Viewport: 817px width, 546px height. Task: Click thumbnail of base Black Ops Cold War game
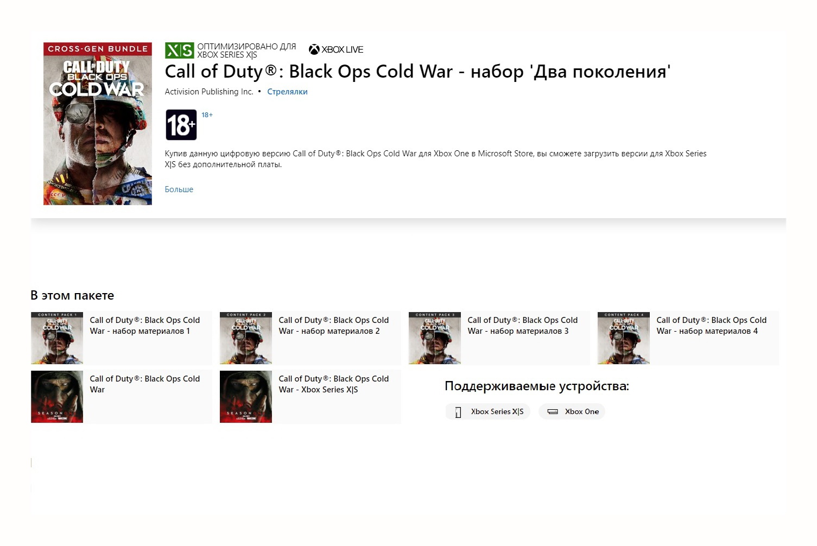coord(57,397)
